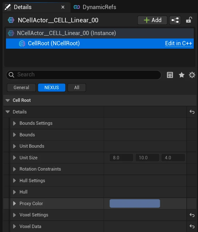
Task: Open the details view settings gear
Action: click(192, 75)
